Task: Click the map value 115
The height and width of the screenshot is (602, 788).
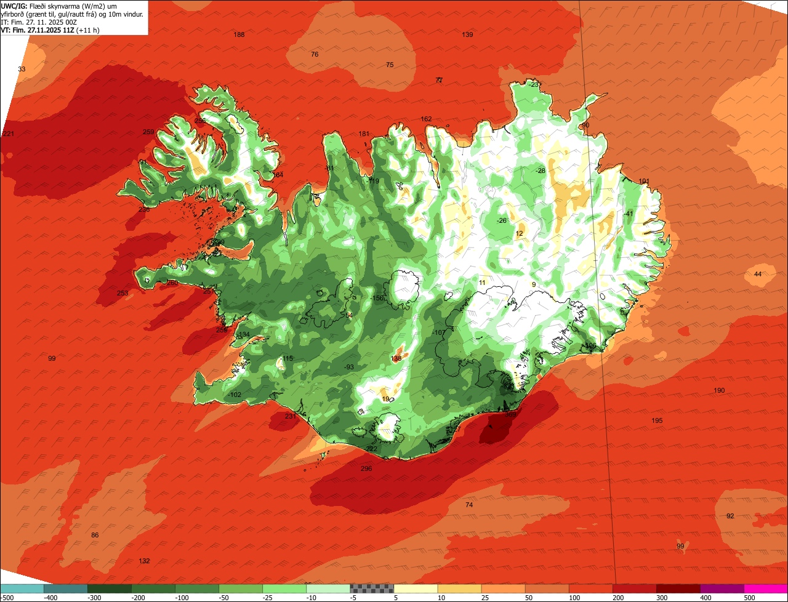Action: point(287,358)
